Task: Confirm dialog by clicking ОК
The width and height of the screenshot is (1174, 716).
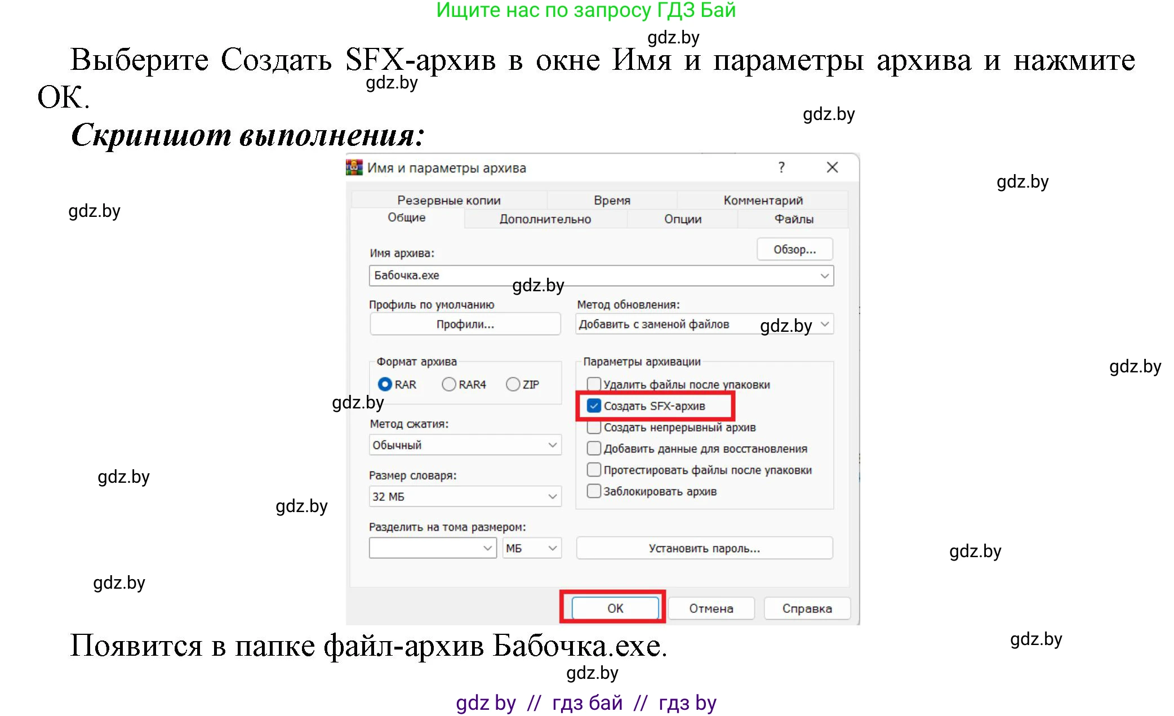Action: pyautogui.click(x=613, y=608)
